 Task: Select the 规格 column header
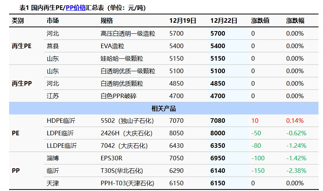click(x=107, y=21)
